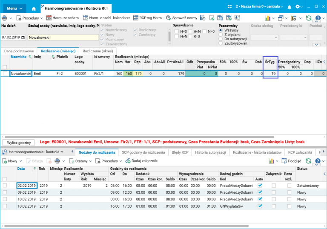327x229 pixels.
Task: Click the Harm. ze schem. calendar icon
Action: click(x=49, y=18)
